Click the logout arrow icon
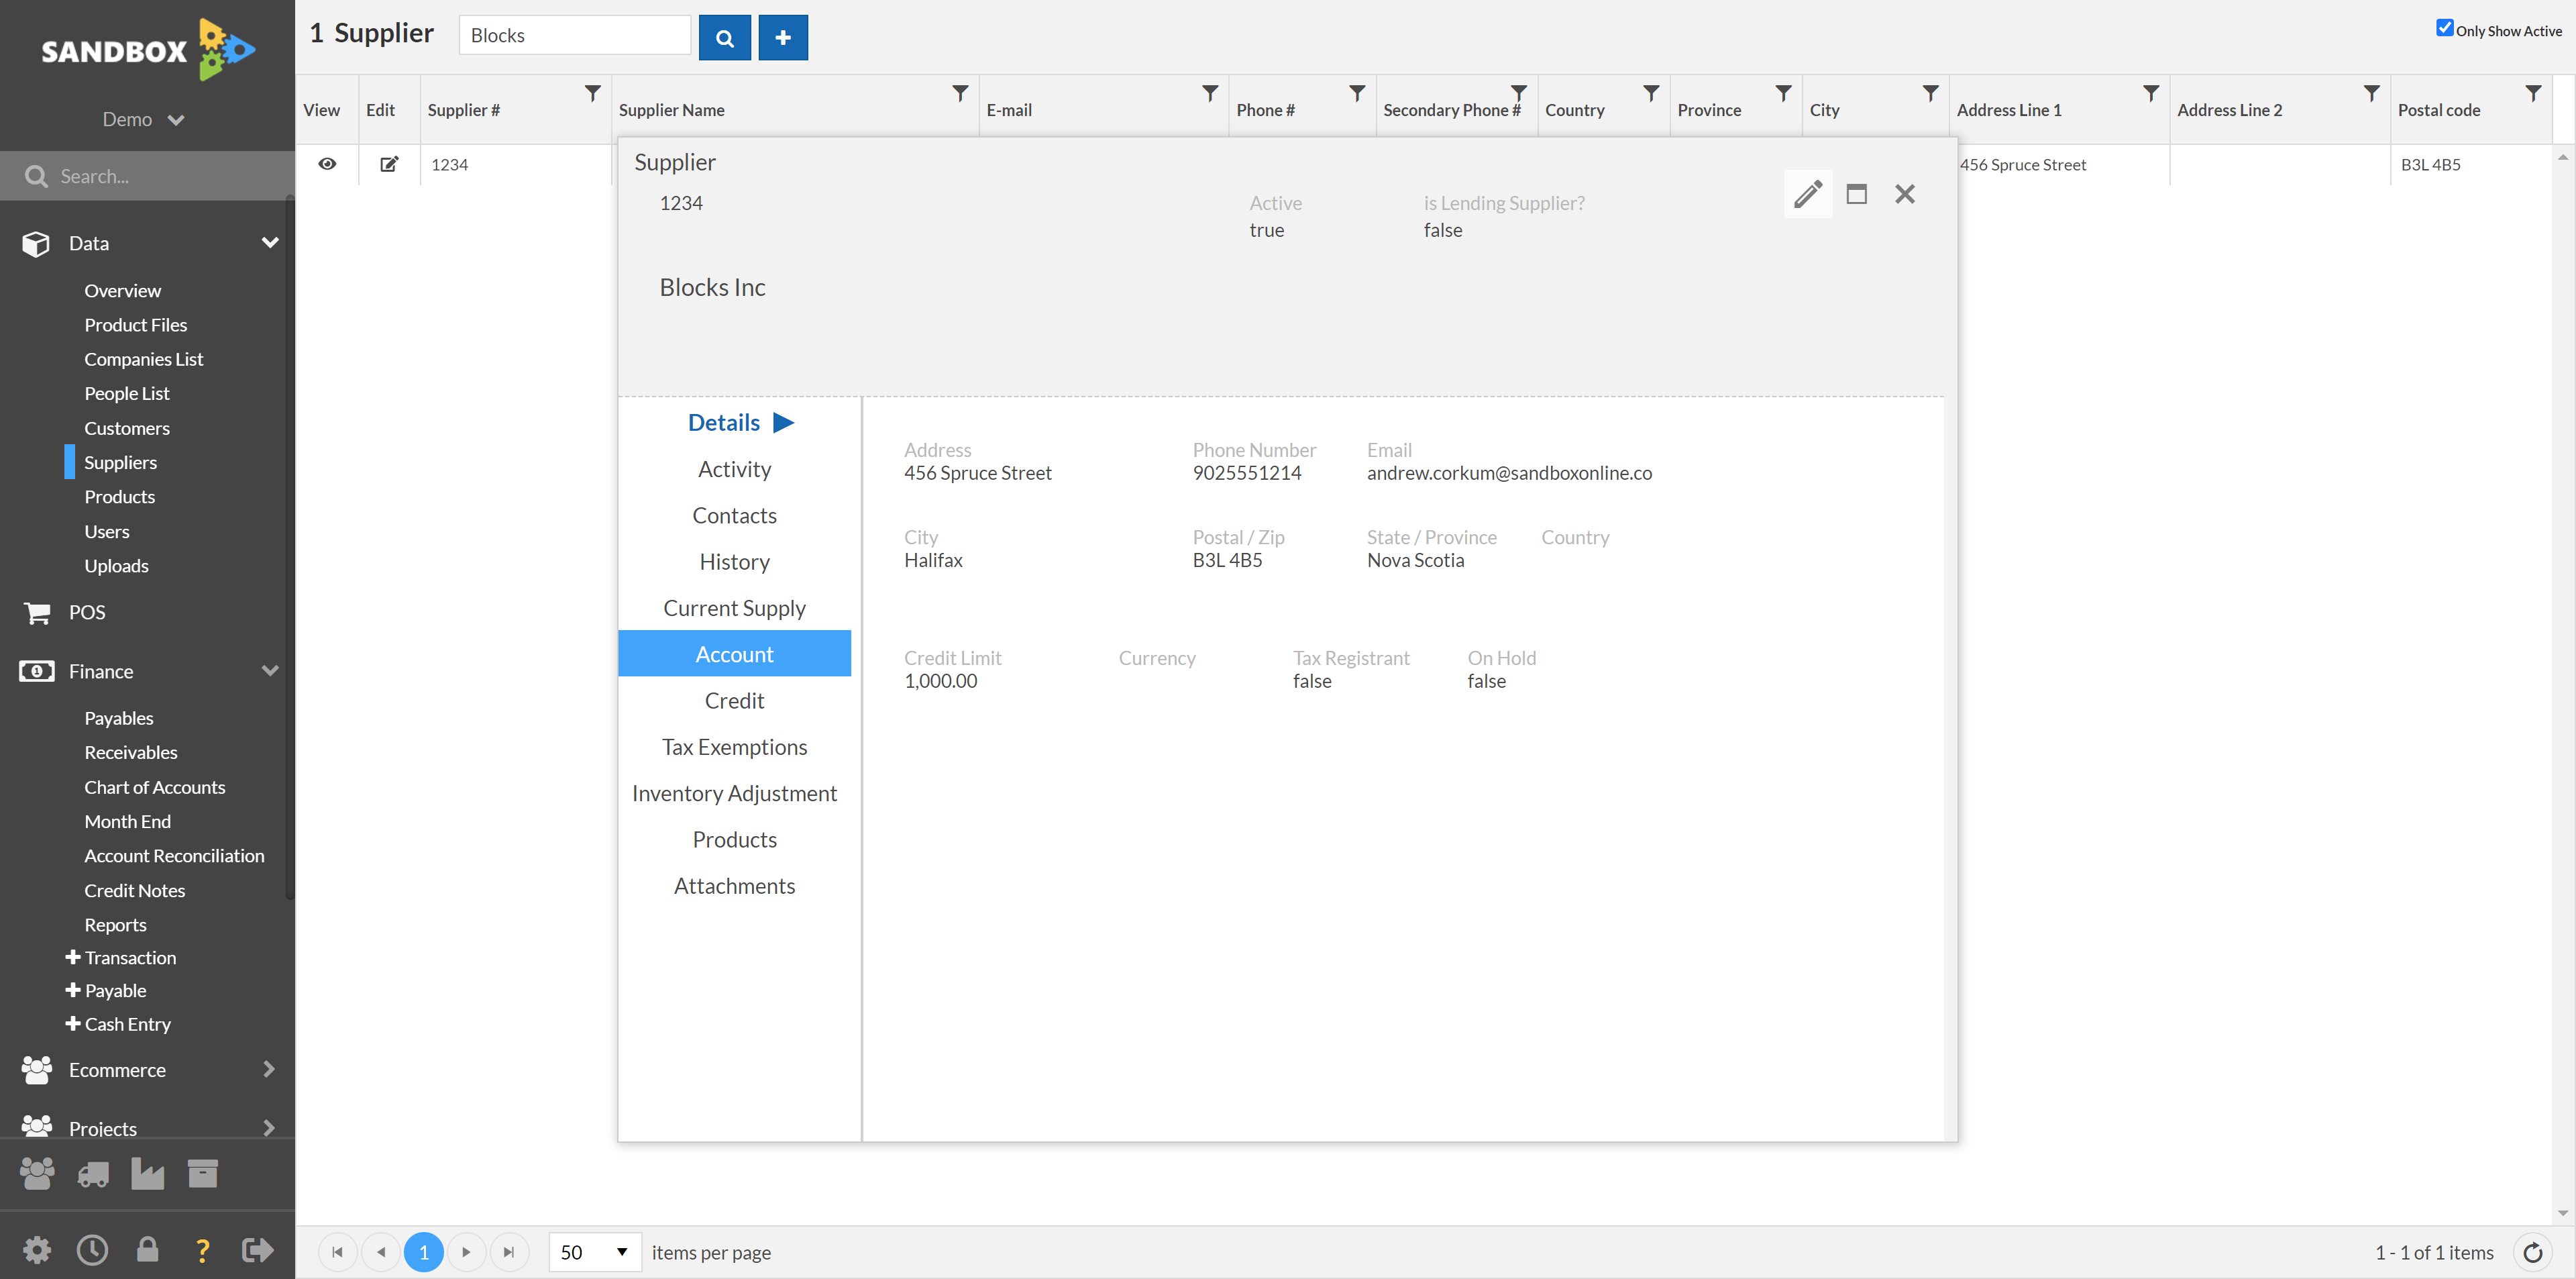 (x=258, y=1249)
